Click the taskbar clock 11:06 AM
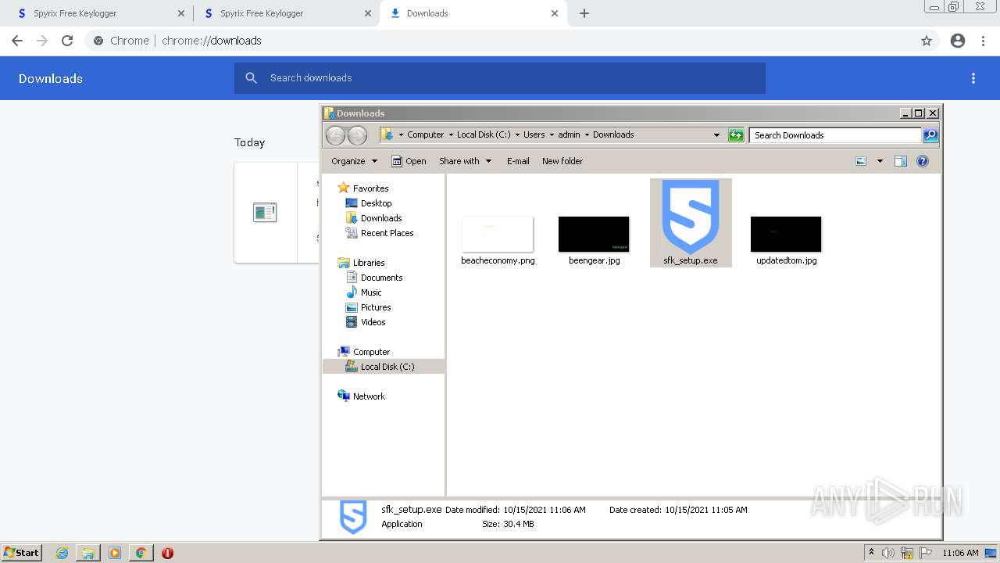Viewport: 1000px width, 563px height. coord(960,553)
